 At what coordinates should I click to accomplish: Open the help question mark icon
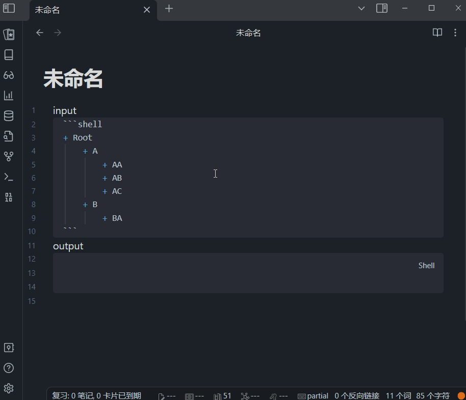pos(9,368)
